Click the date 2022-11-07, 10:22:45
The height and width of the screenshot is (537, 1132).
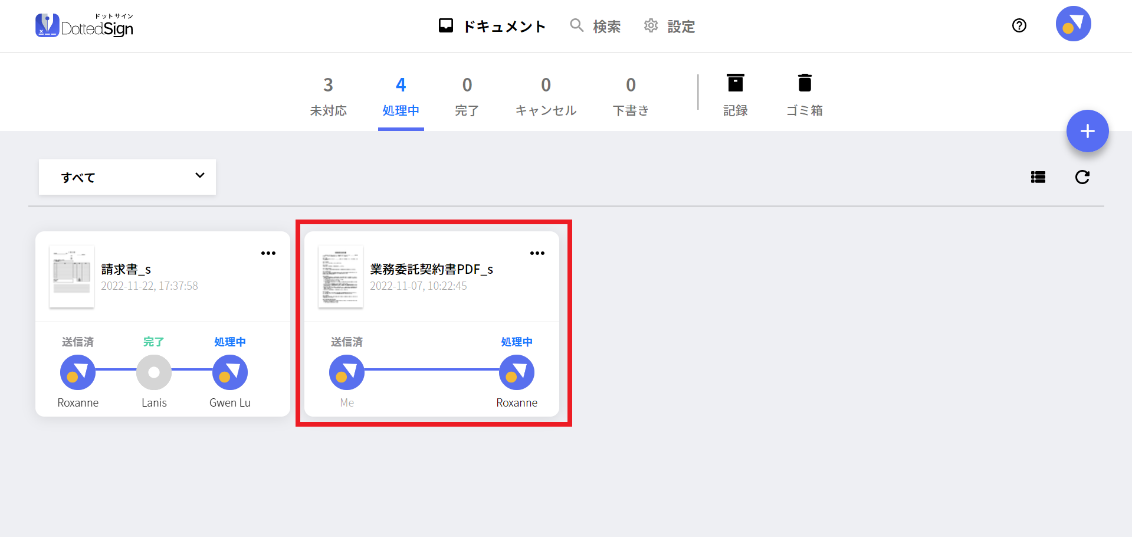tap(418, 286)
